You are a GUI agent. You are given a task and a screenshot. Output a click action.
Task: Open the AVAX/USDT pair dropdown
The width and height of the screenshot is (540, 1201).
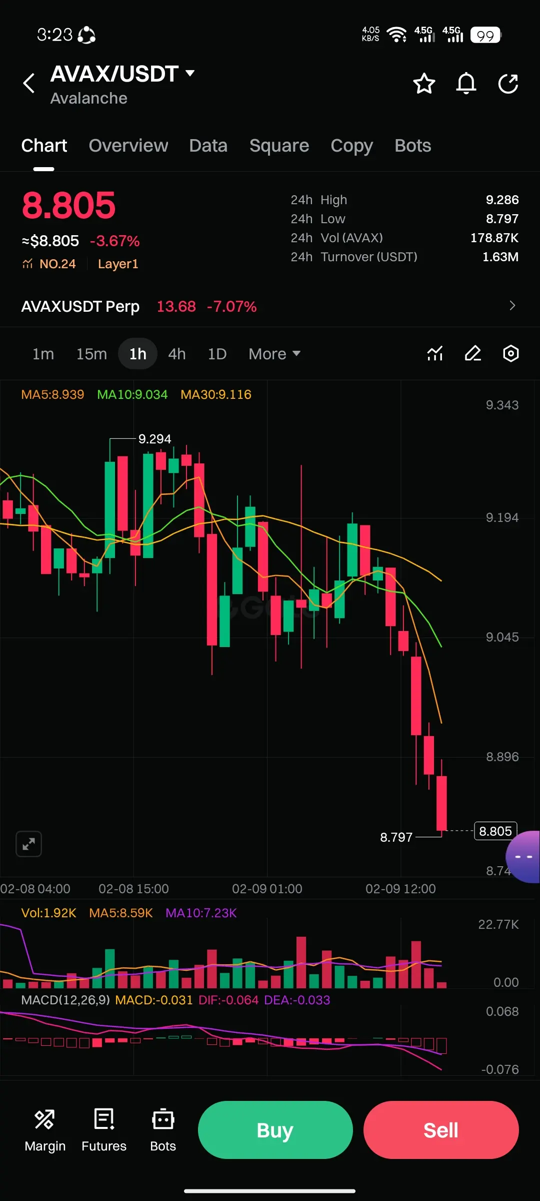coord(190,74)
